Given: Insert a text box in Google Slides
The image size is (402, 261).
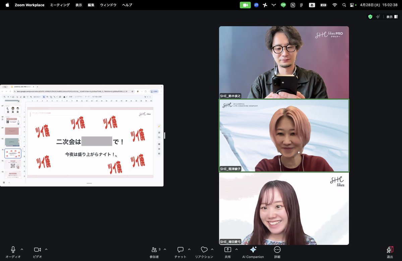Looking at the screenshot, I should (x=48, y=97).
